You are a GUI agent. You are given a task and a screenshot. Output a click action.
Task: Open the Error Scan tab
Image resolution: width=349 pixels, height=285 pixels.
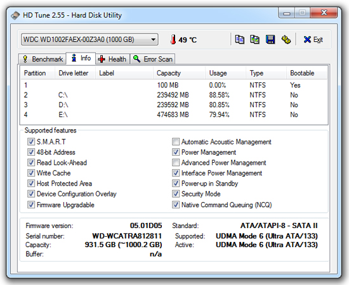(x=152, y=59)
